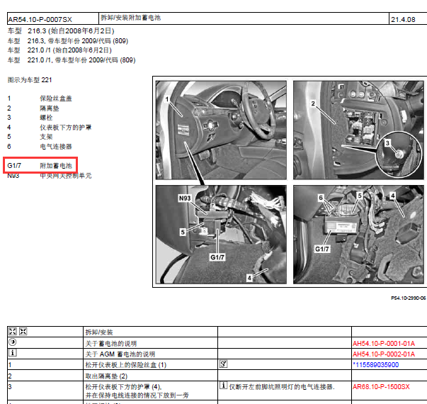Screen dimensions: 427x404
Task: Click the install icon beside remove icon
Action: coord(23,332)
